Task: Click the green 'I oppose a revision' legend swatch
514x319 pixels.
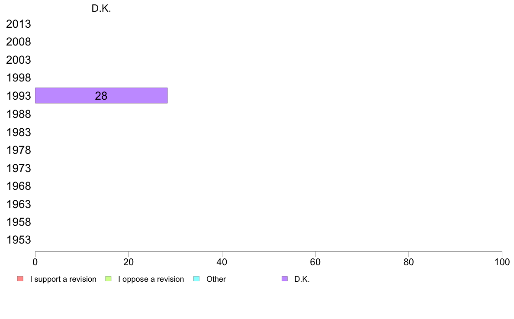Action: point(108,279)
